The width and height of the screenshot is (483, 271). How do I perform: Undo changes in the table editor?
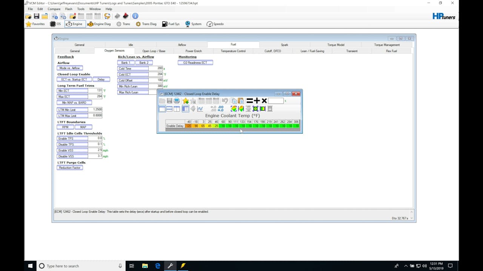[225, 100]
